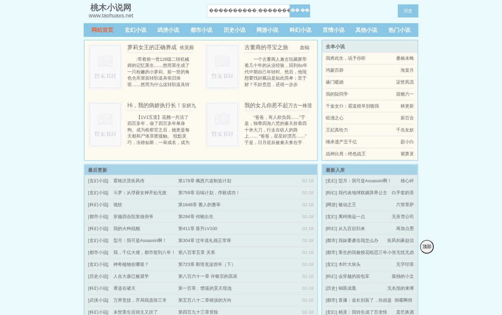This screenshot has width=502, height=315.
Task: Click the cover thumbnail of 萝莉女王的正确养成
Action: click(x=105, y=67)
